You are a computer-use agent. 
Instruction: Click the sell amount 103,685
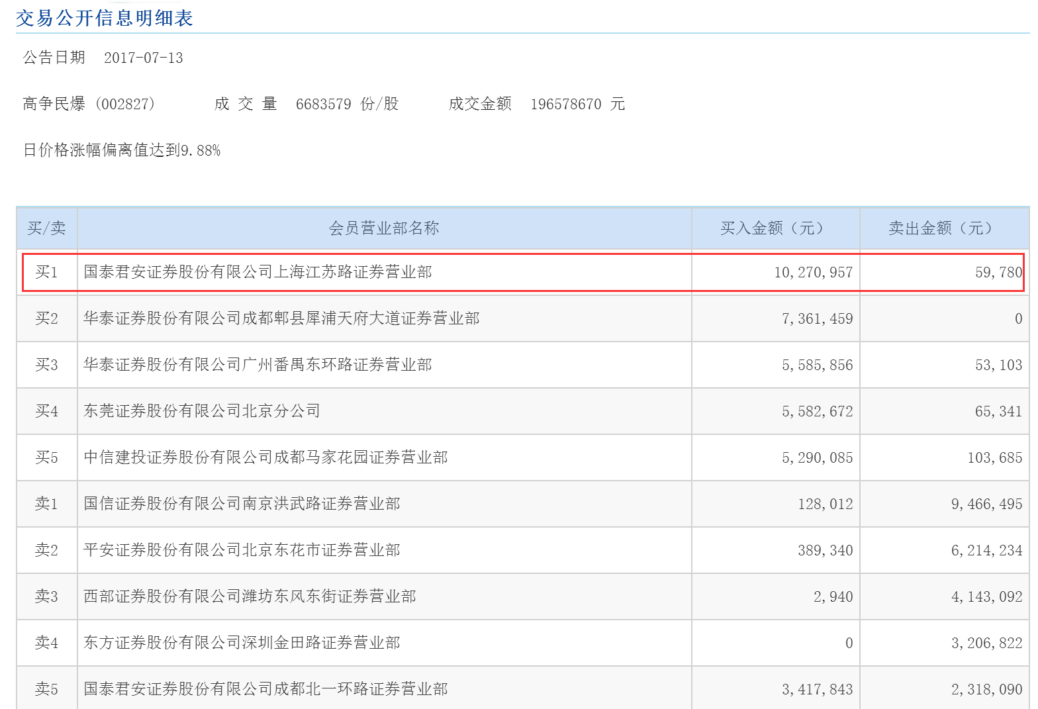pyautogui.click(x=995, y=457)
